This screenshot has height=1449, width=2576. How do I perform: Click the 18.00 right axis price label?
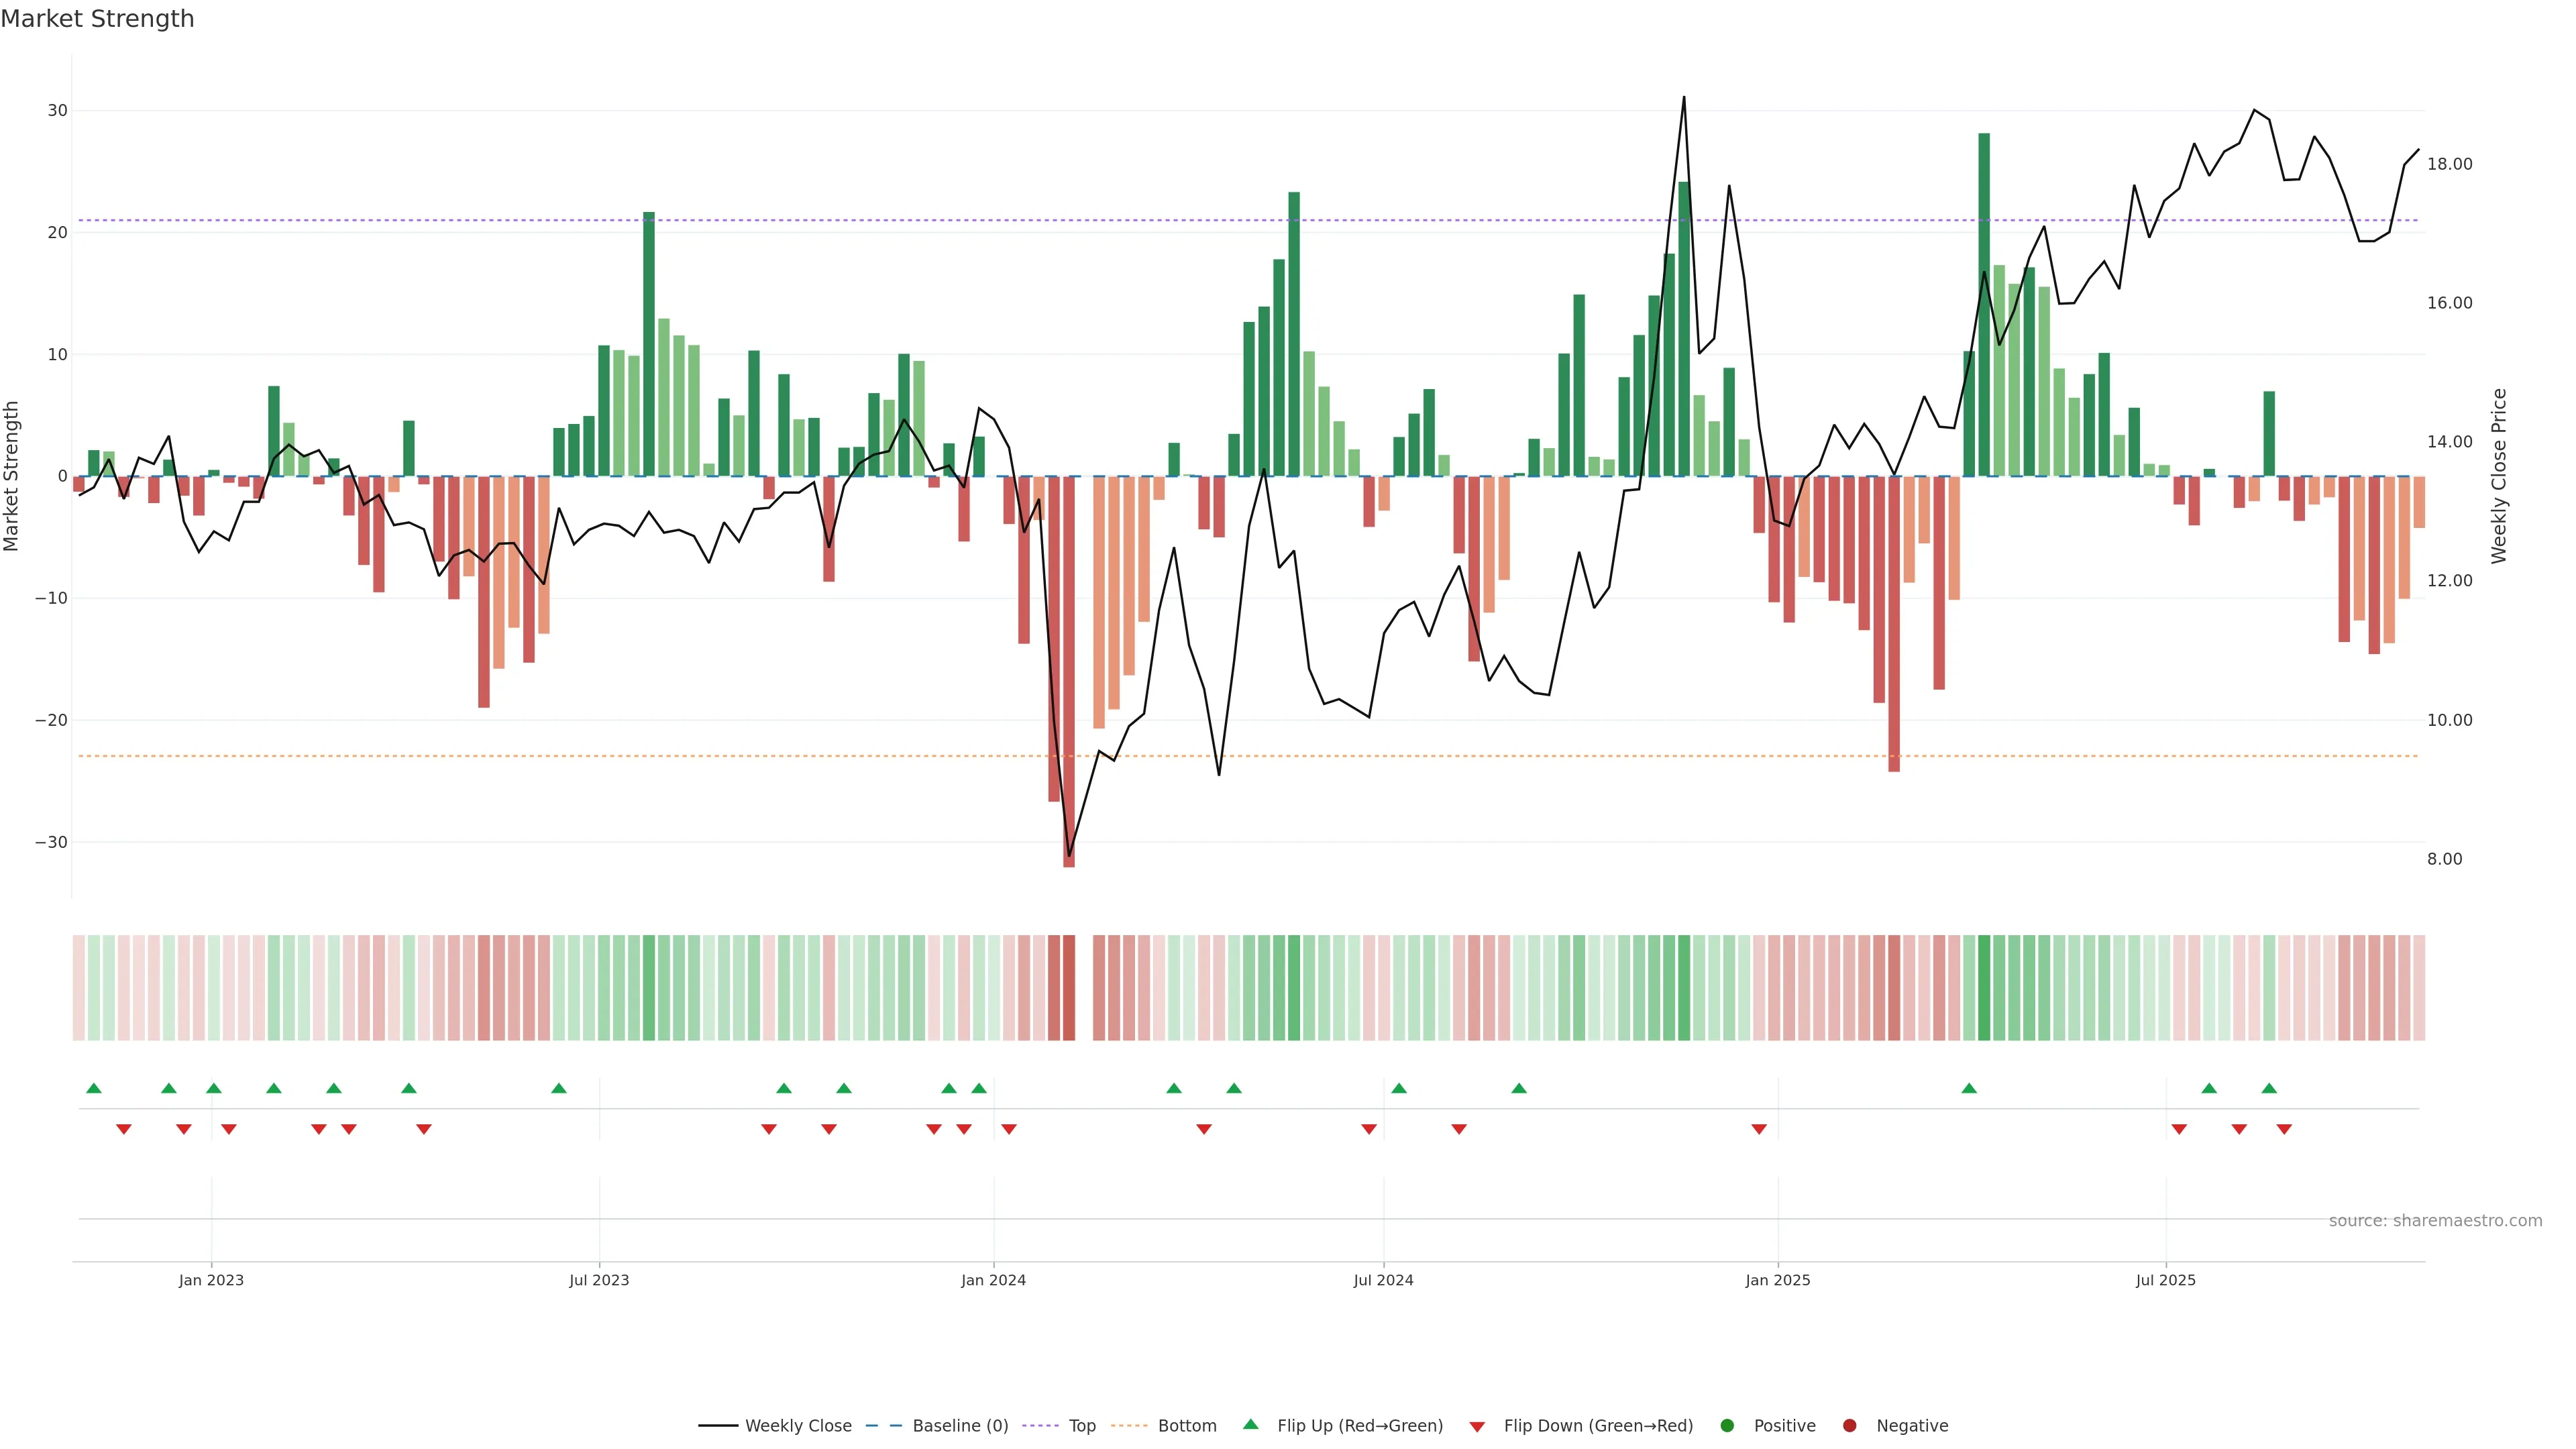(x=2449, y=164)
